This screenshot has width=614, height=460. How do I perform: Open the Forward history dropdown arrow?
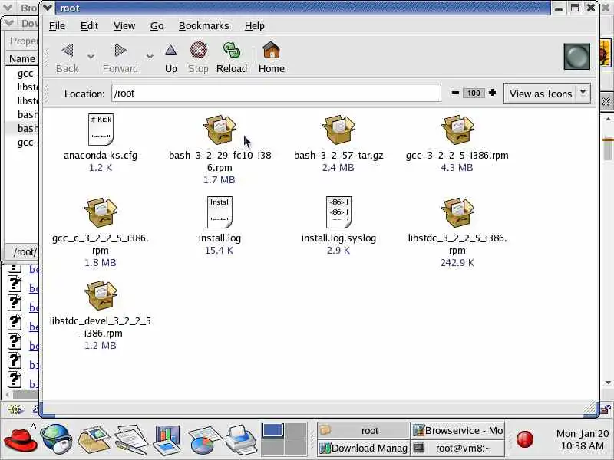(x=150, y=56)
